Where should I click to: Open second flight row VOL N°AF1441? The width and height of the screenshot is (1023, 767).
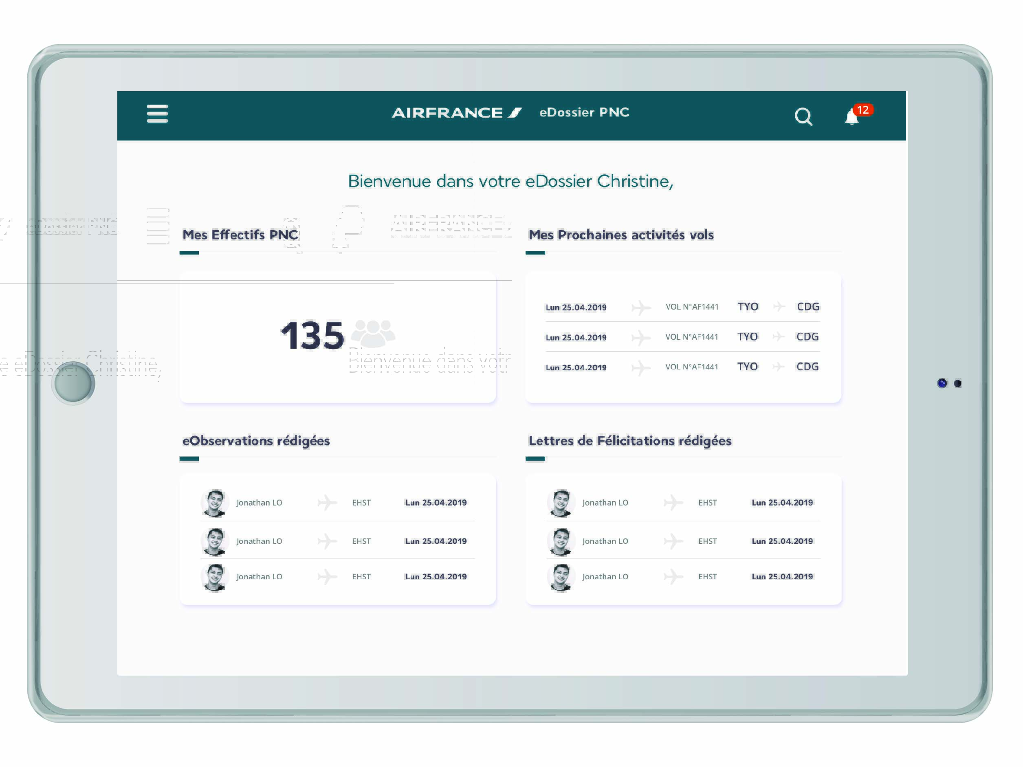pyautogui.click(x=691, y=337)
